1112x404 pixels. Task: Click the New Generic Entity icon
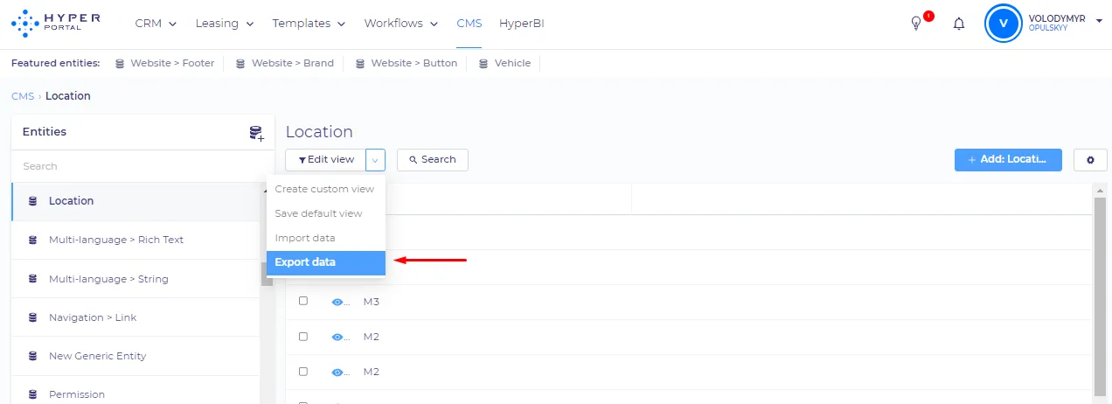point(33,356)
